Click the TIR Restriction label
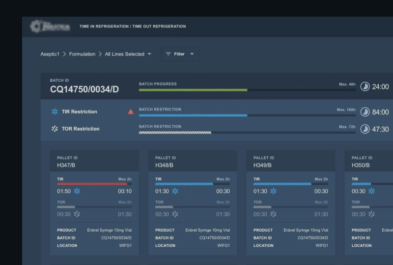393x265 pixels. 80,112
